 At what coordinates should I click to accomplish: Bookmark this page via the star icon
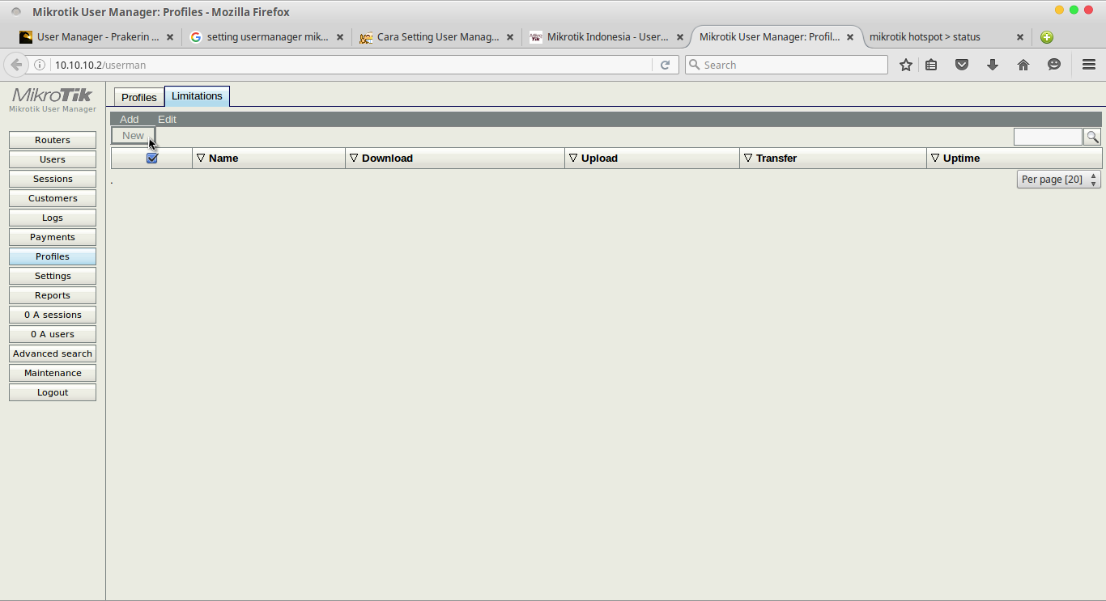(x=905, y=64)
